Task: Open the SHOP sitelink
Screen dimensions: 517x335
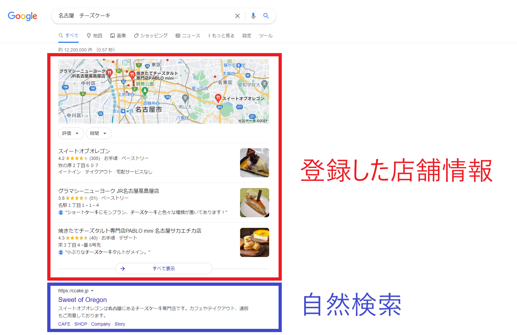Action: click(81, 324)
